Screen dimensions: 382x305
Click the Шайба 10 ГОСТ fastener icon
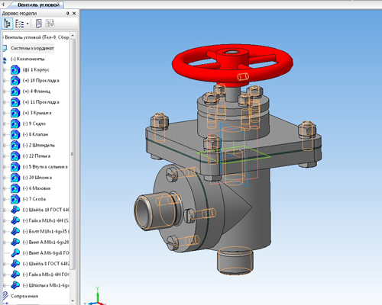pyautogui.click(x=15, y=210)
